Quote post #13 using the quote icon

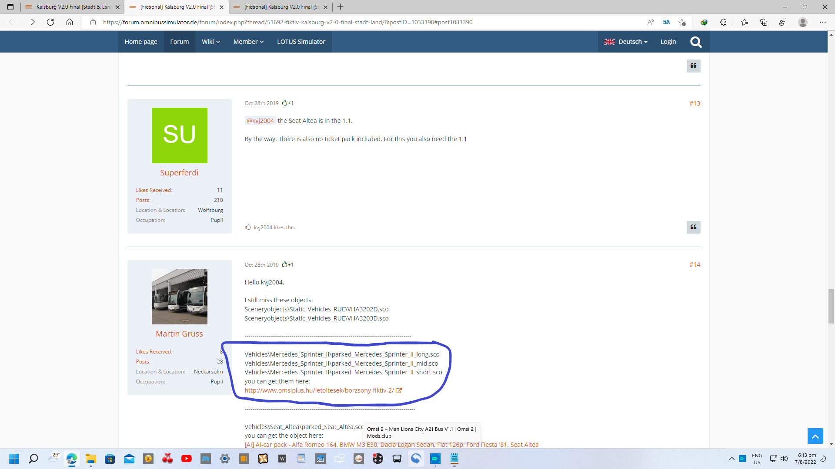693,227
